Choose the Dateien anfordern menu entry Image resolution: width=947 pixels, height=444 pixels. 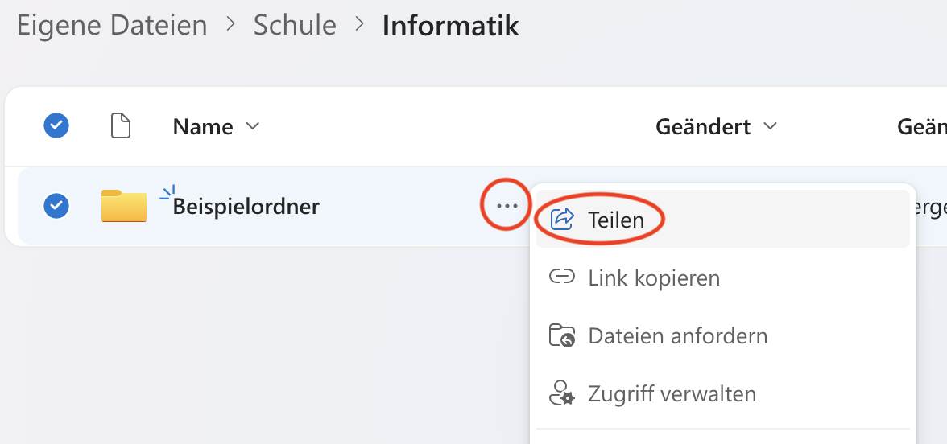click(677, 335)
